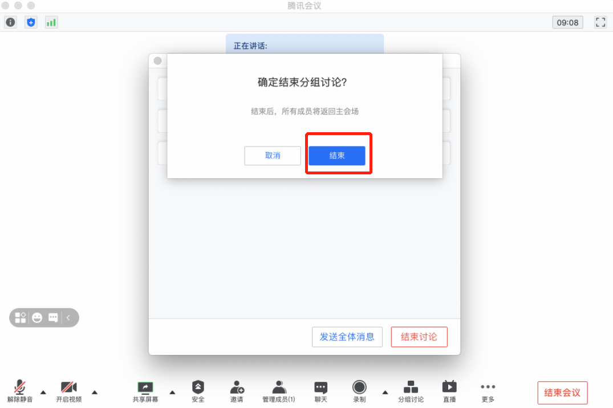The height and width of the screenshot is (408, 613).
Task: Unmute microphone via 解除静音
Action: pyautogui.click(x=20, y=391)
